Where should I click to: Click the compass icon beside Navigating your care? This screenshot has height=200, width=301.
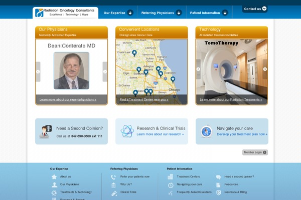pyautogui.click(x=171, y=185)
